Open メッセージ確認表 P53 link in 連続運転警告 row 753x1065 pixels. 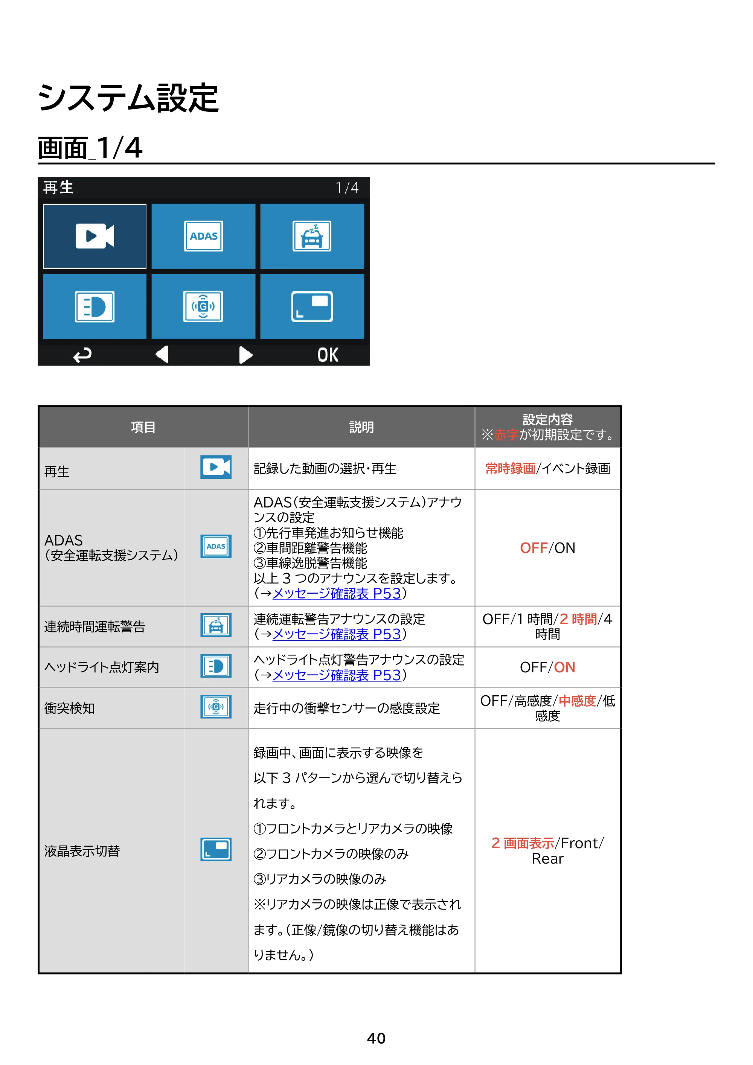point(337,634)
